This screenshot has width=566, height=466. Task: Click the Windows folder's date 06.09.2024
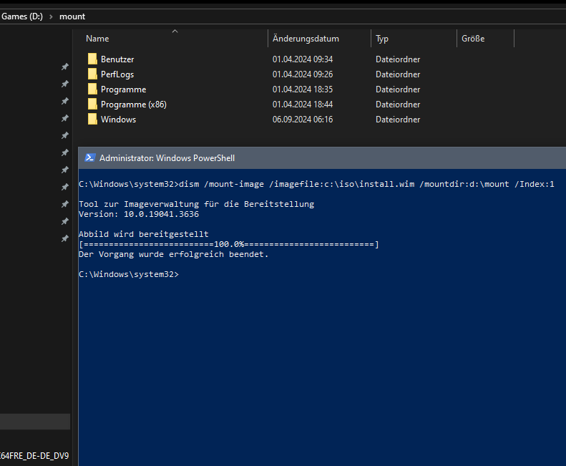302,120
